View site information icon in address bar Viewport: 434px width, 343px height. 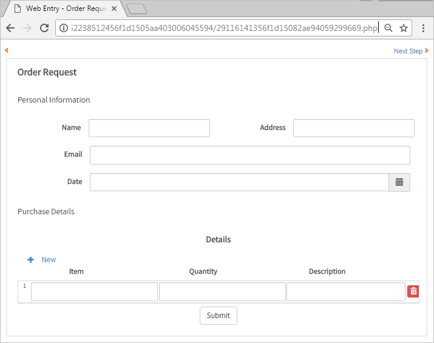click(x=64, y=28)
